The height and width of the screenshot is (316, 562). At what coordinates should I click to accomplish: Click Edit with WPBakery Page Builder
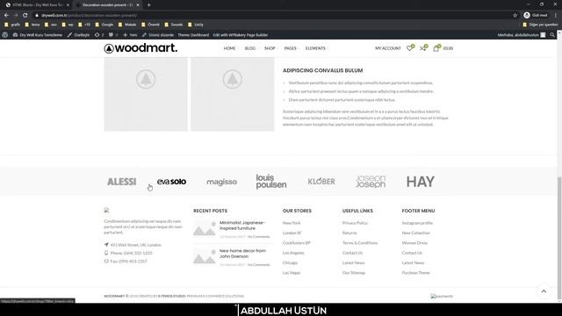(241, 35)
